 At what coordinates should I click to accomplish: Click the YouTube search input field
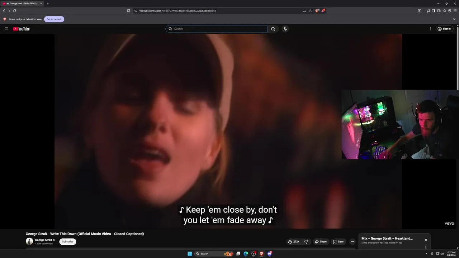[216, 29]
